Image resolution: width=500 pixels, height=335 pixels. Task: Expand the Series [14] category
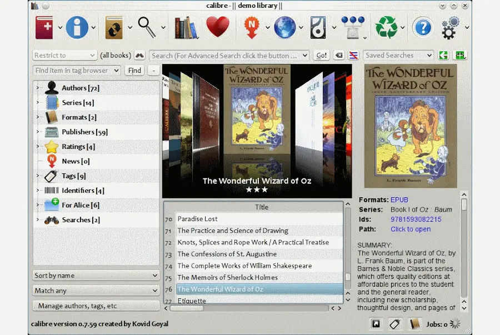(38, 102)
